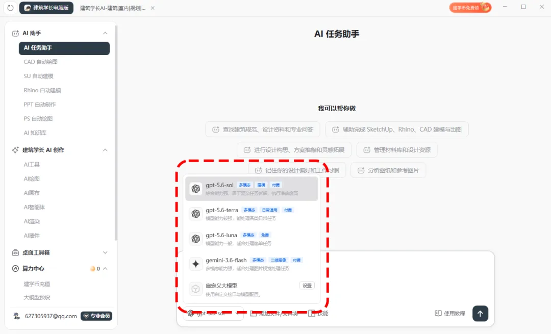Screen dimensions: 551x334
Task: Select the 自定义大模型 option
Action: [x=252, y=289]
